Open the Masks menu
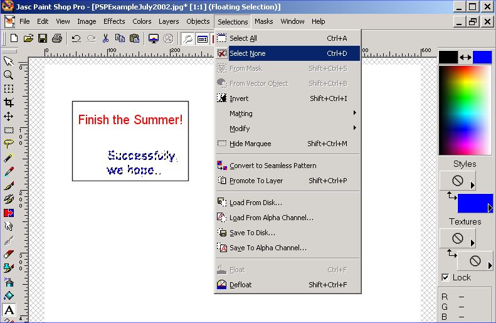496x323 pixels. tap(263, 21)
